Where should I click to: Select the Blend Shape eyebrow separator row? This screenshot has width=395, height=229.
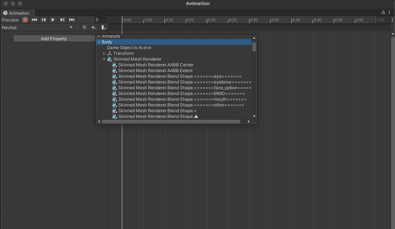tap(185, 82)
